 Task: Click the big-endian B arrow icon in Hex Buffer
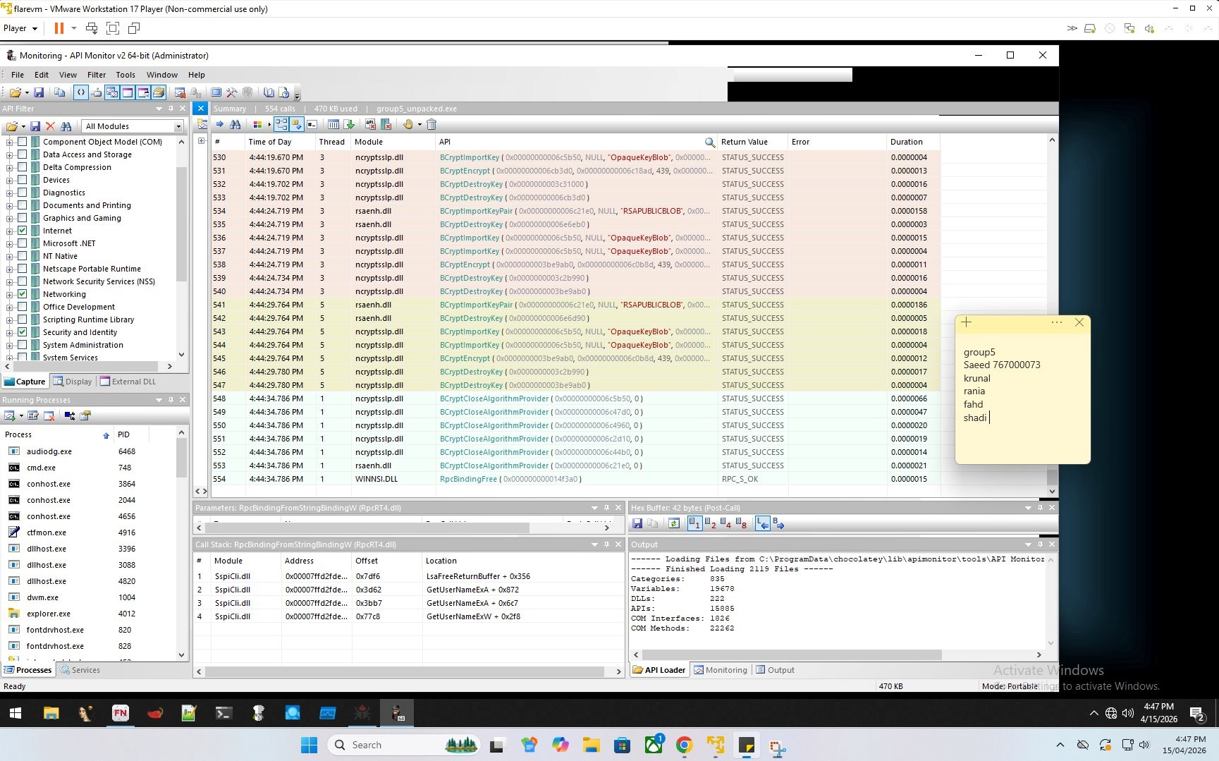(778, 523)
